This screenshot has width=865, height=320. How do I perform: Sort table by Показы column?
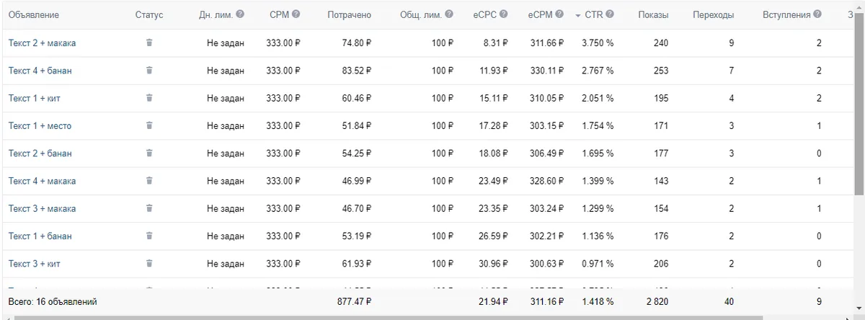click(652, 15)
